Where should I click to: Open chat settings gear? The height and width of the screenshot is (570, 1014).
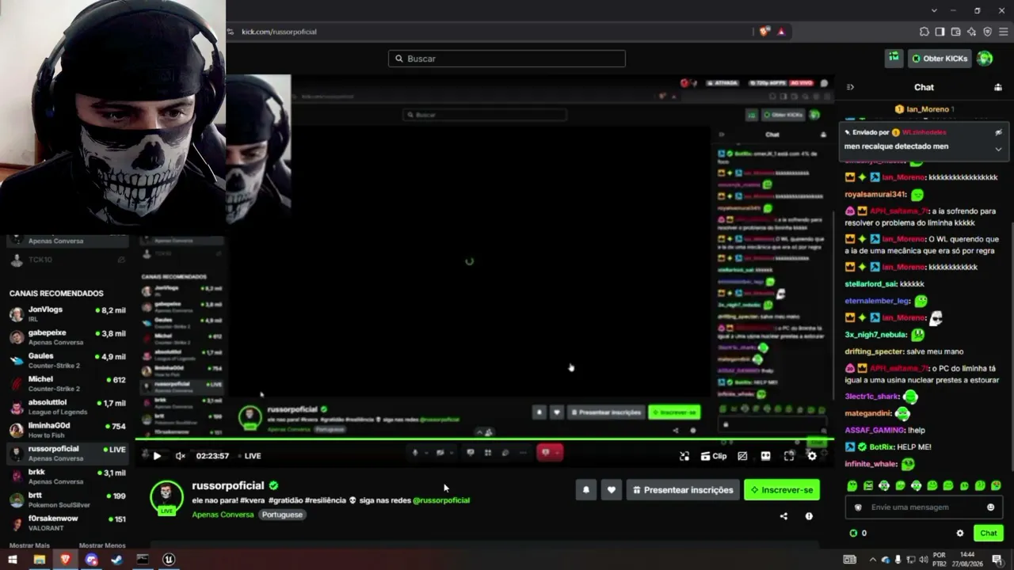[x=960, y=534]
